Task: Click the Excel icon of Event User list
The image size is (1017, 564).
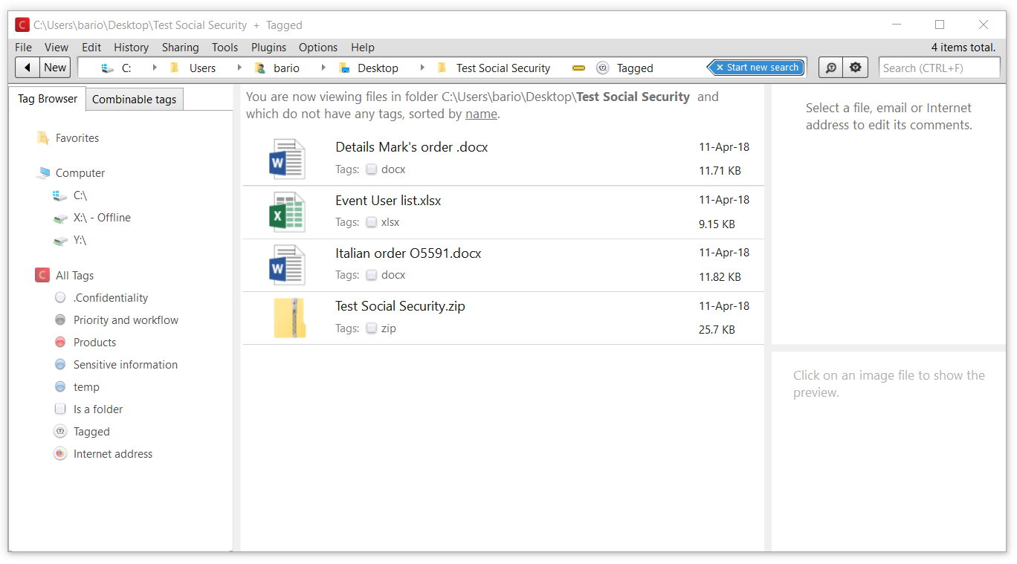Action: (287, 212)
